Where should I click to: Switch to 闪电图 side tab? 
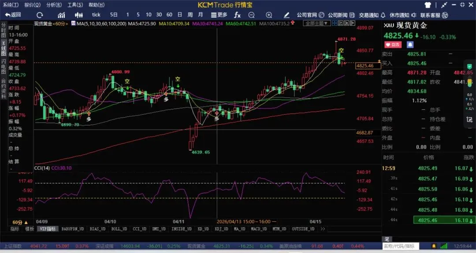click(4, 67)
